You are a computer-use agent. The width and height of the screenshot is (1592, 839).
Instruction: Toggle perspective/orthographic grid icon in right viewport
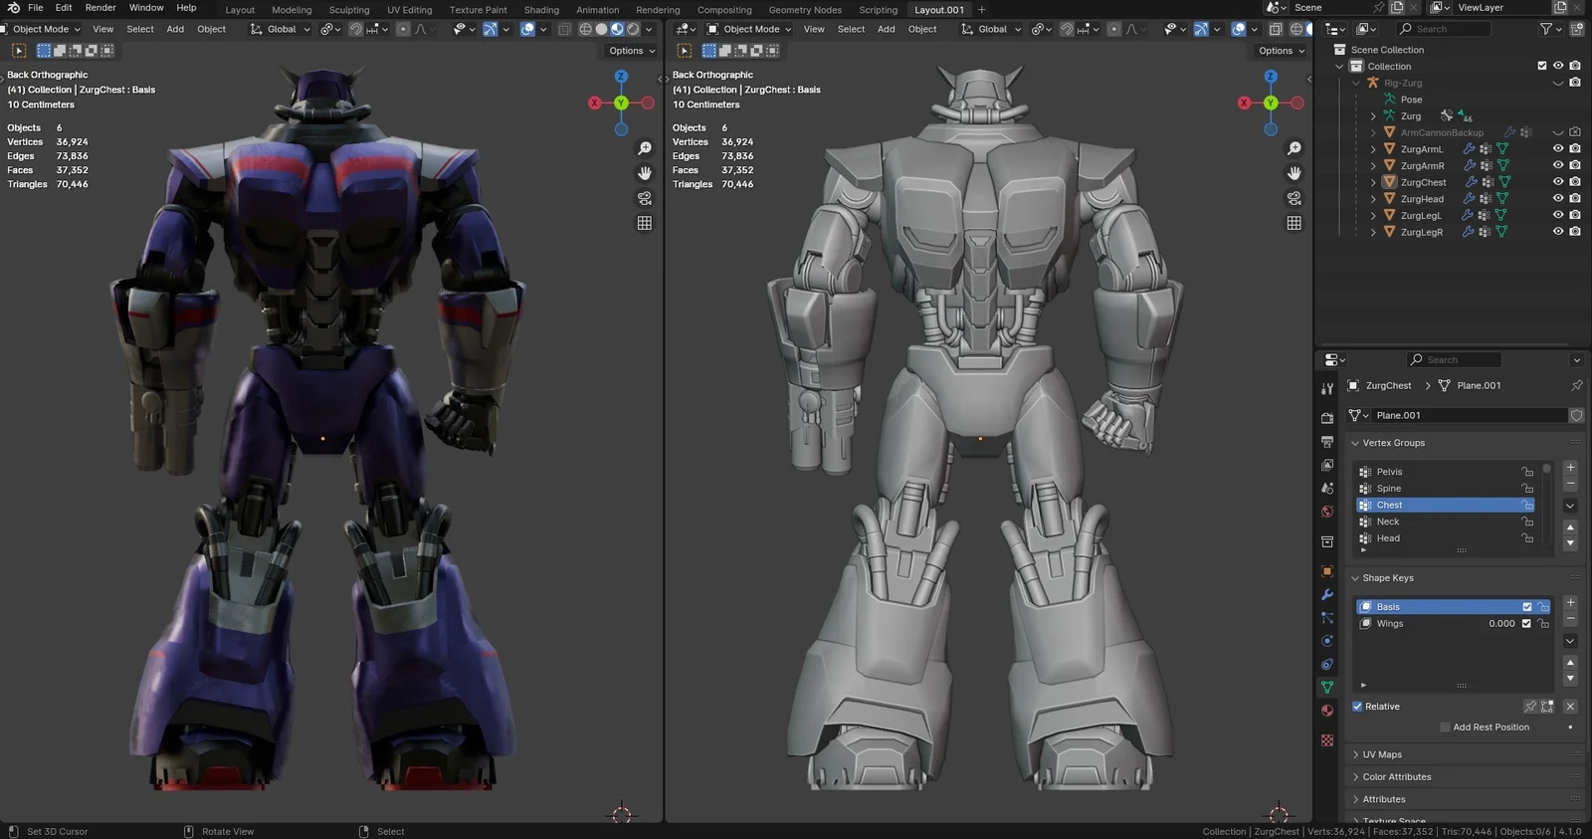1294,223
